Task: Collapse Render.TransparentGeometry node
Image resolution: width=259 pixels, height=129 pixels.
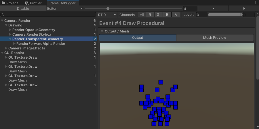Action: (10, 39)
